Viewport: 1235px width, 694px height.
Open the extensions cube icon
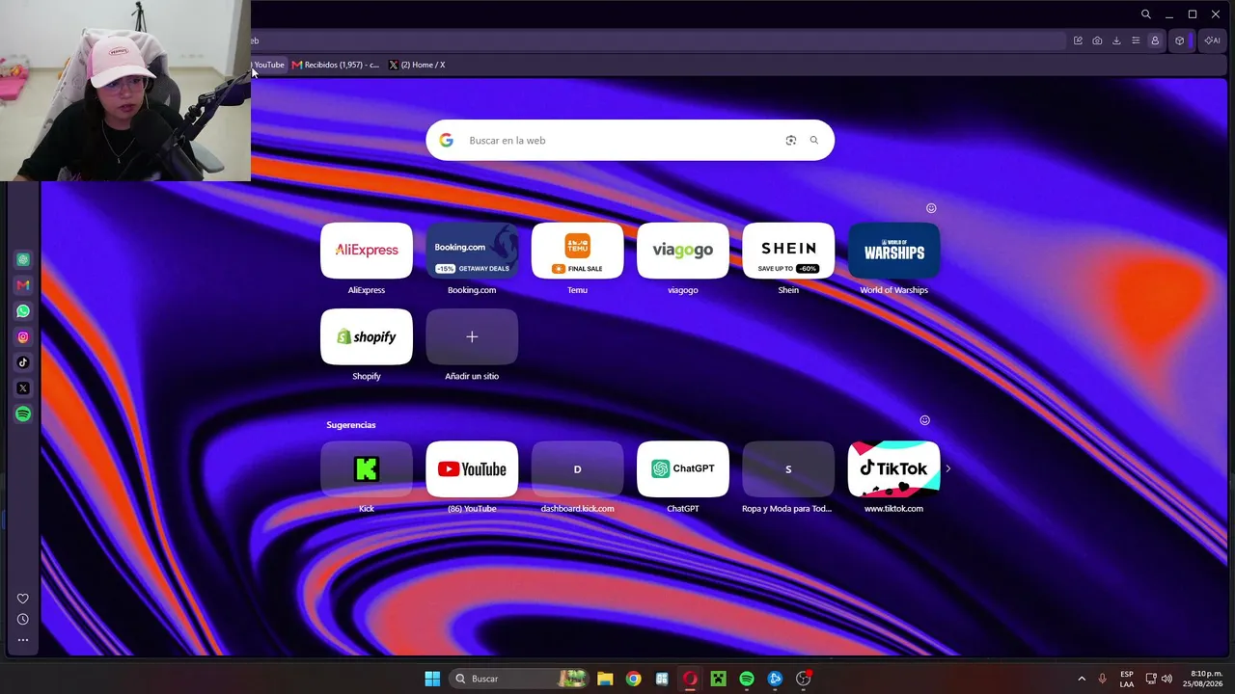[x=1179, y=40]
